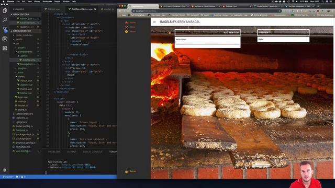Click the Chrome address bar
Viewport: 335px width, 188px height.
pos(206,11)
